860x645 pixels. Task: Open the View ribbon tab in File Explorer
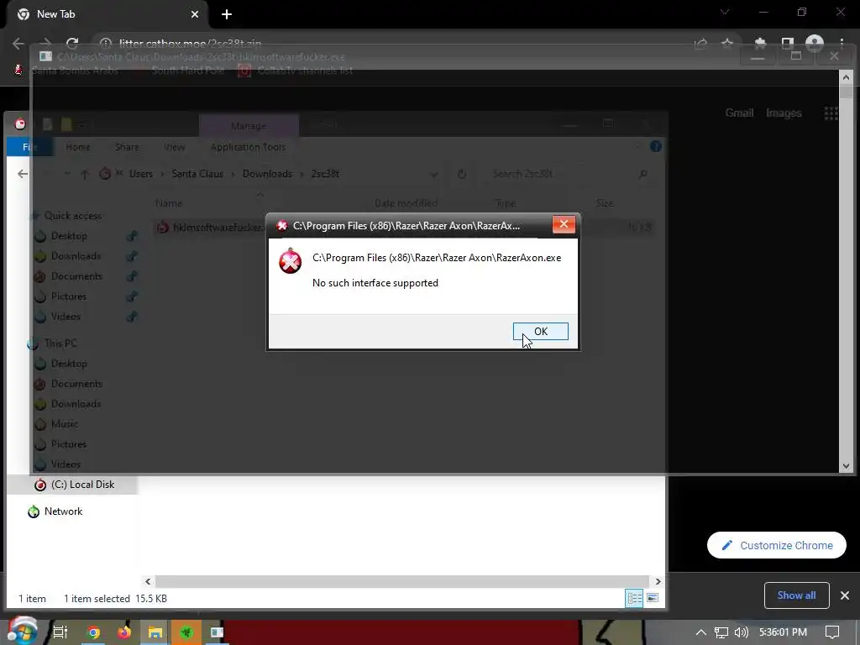point(175,147)
